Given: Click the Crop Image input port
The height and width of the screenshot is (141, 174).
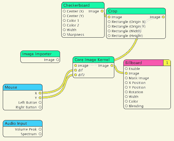Looking at the screenshot, I should click(x=109, y=17).
